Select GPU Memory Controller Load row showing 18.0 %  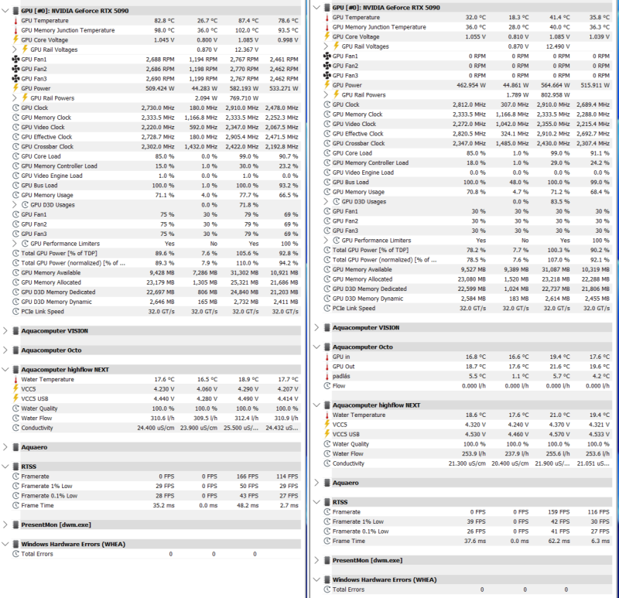pyautogui.click(x=467, y=162)
